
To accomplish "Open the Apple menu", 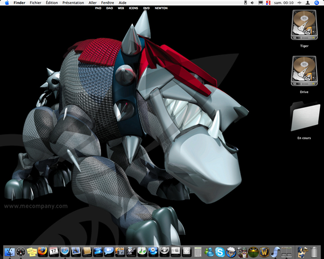I will click(x=7, y=3).
